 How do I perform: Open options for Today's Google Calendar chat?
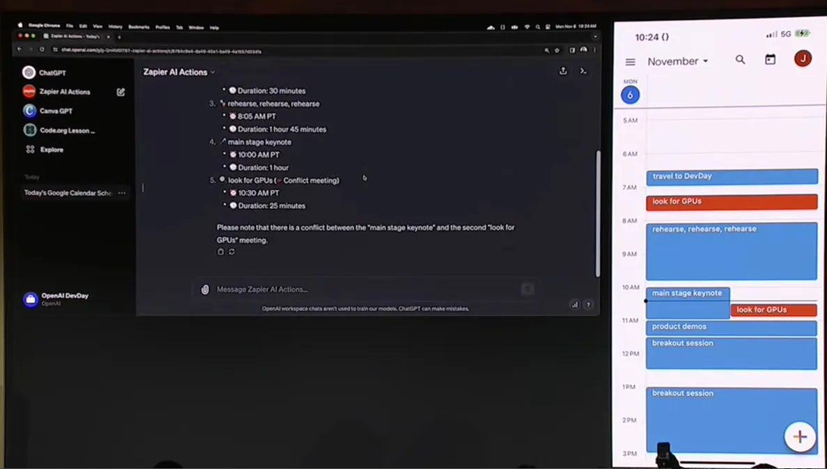pyautogui.click(x=122, y=193)
